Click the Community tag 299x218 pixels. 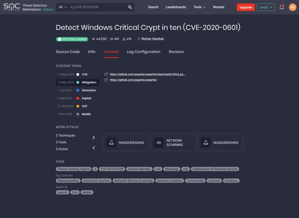195,181
